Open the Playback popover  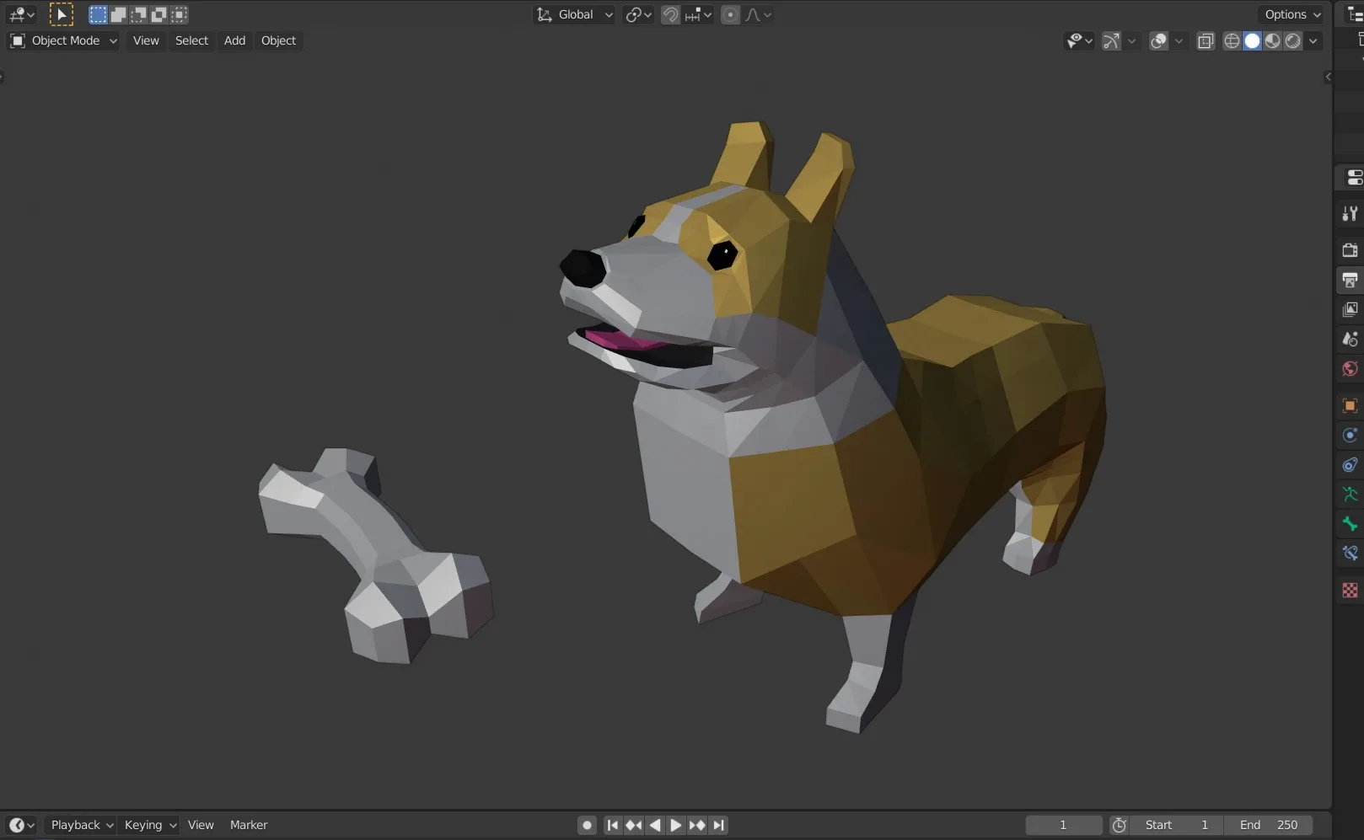click(x=81, y=825)
